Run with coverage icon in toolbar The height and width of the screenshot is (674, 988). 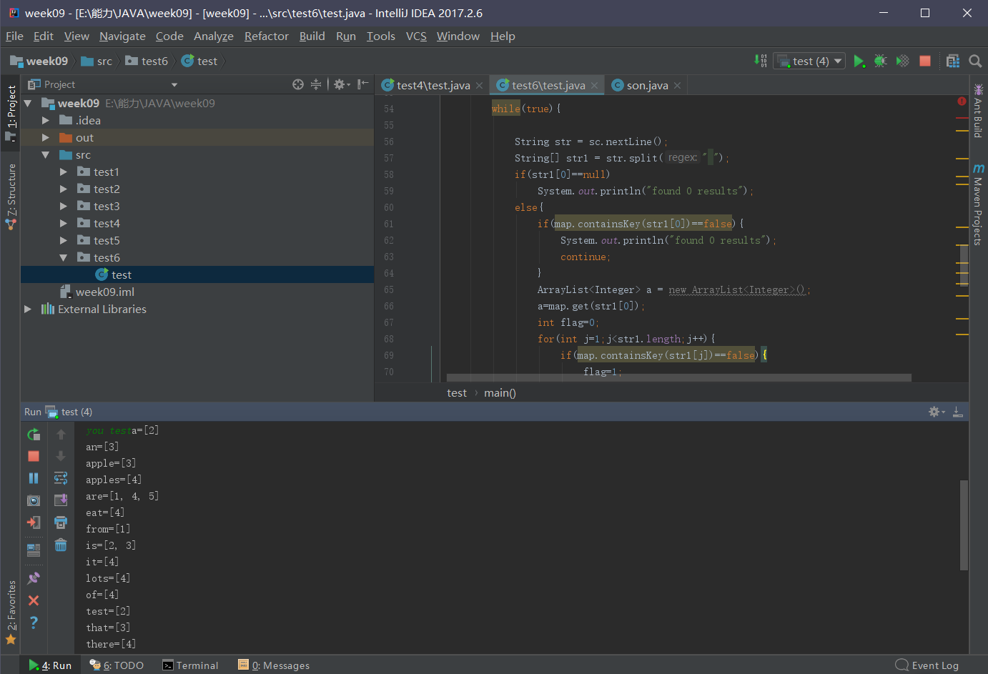pos(903,61)
